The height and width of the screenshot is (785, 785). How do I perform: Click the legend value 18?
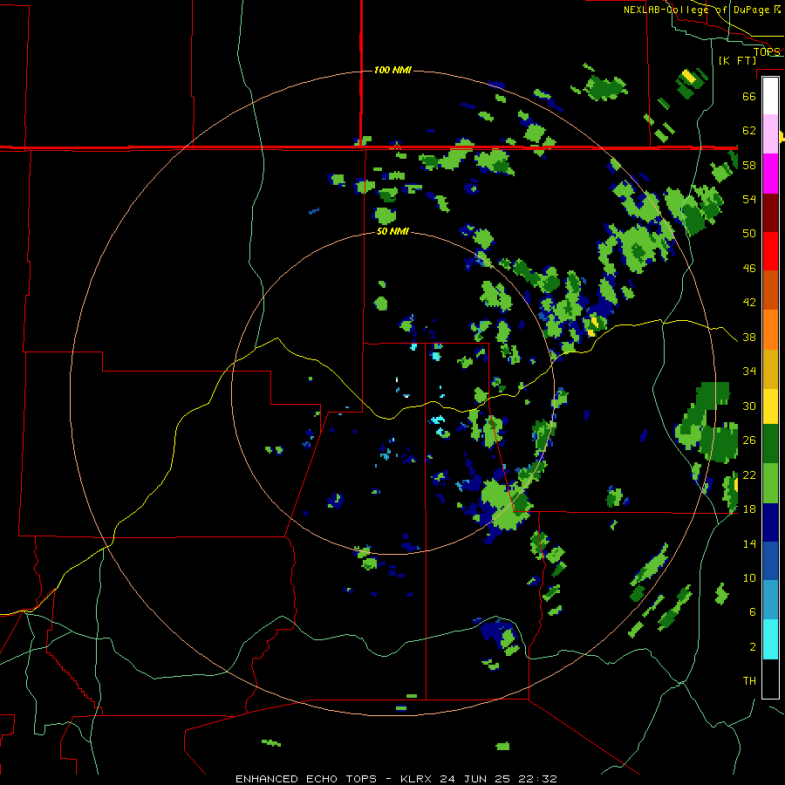pyautogui.click(x=749, y=509)
